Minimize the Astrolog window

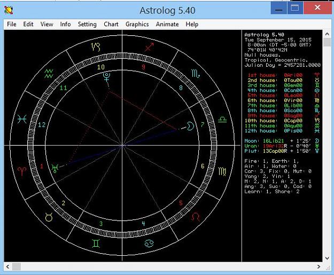pos(278,8)
